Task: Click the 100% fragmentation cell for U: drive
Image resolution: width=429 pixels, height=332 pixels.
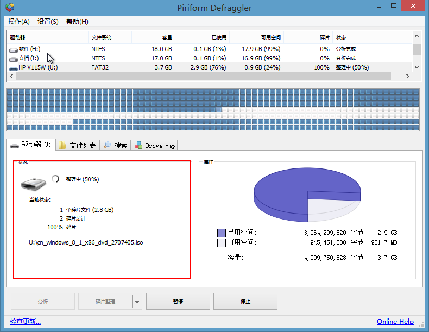Action: click(321, 67)
